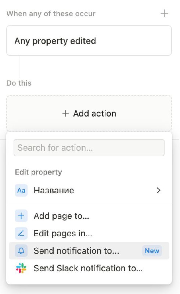Click the Edit pages pencil icon

21,233
